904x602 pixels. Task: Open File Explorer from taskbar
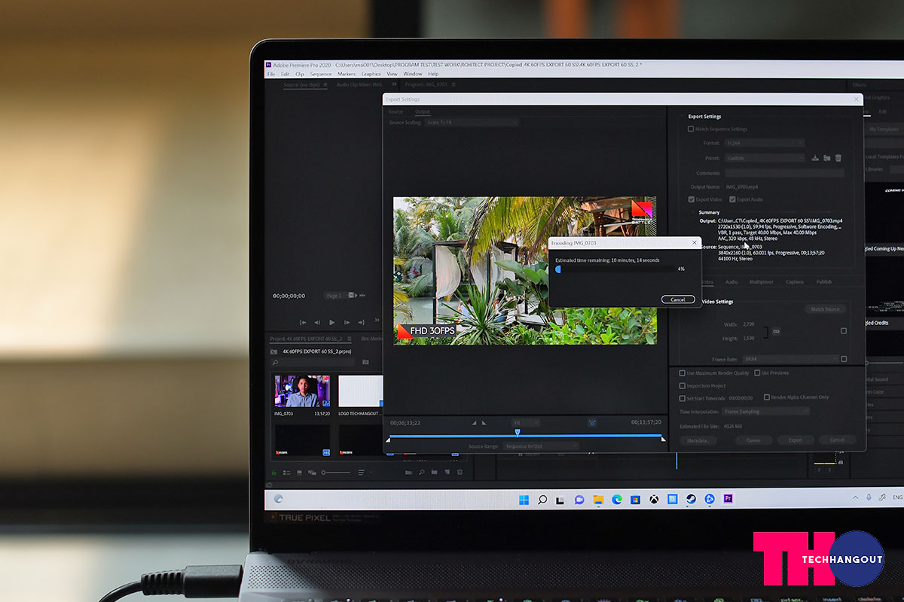click(x=598, y=499)
